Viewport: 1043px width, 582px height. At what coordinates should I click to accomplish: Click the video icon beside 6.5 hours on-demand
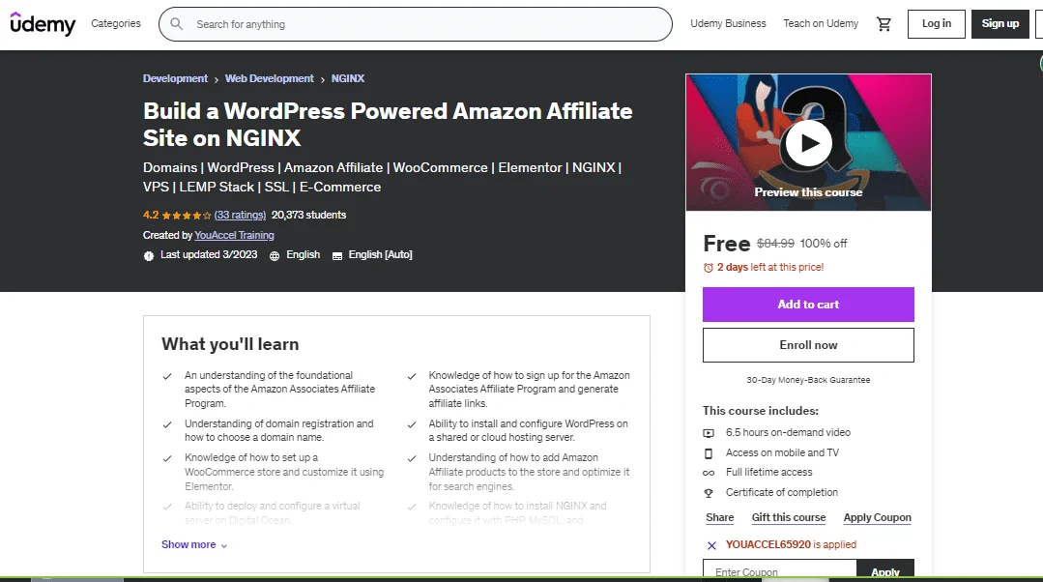click(709, 433)
